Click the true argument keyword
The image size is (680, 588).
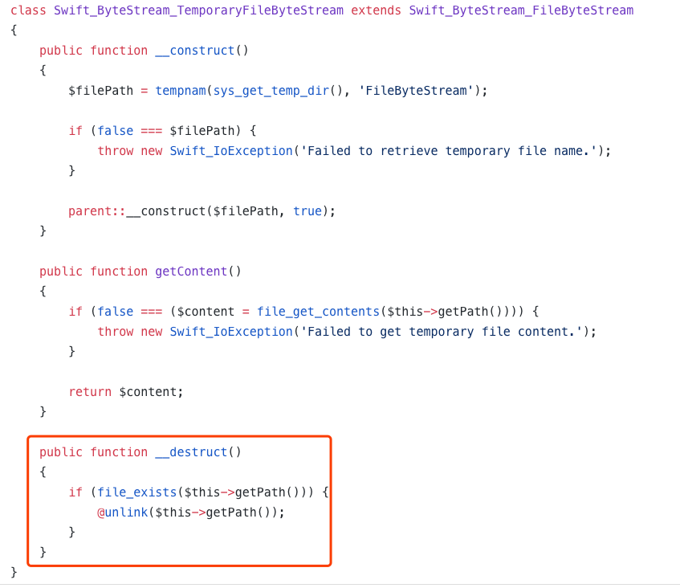point(307,211)
